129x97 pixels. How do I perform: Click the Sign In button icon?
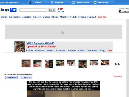pyautogui.click(x=124, y=11)
